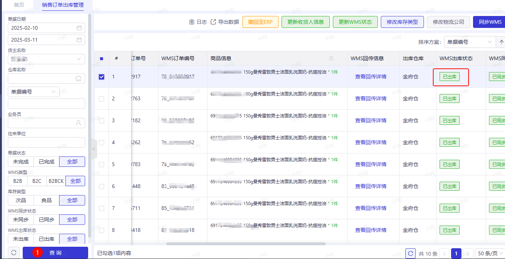Check row 3 checkbox

coord(102,121)
